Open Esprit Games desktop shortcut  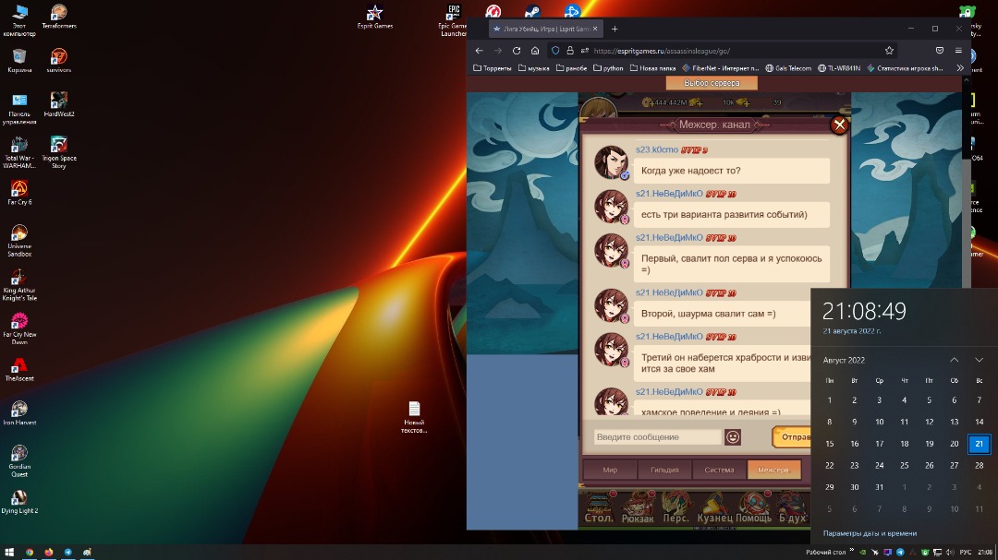point(375,18)
